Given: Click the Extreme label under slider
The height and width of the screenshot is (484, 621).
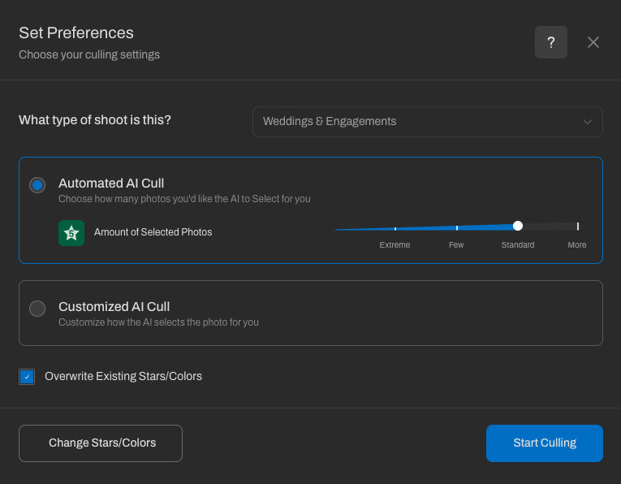Looking at the screenshot, I should tap(395, 245).
